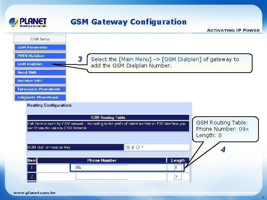Click the Phone Number column header
267x200 pixels.
tap(102, 160)
